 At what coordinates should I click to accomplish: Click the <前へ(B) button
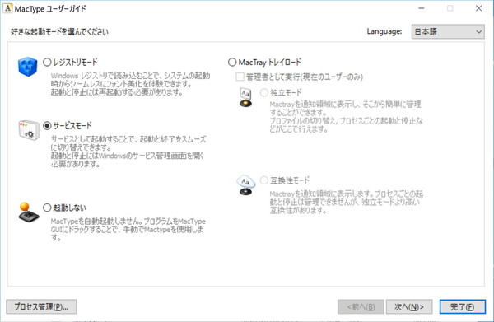click(x=361, y=306)
